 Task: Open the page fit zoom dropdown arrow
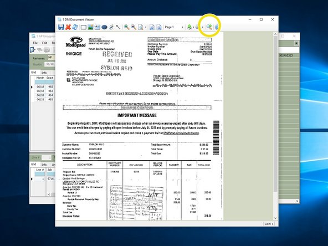pyautogui.click(x=146, y=27)
